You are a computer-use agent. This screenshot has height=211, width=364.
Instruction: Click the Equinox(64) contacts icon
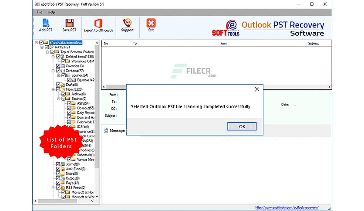(x=68, y=75)
